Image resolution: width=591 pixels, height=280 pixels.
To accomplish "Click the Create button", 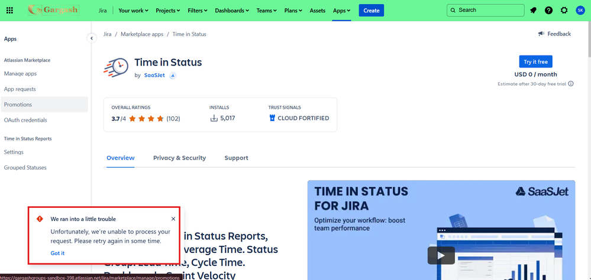I will pyautogui.click(x=372, y=11).
